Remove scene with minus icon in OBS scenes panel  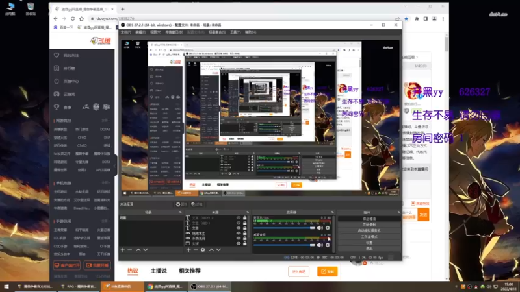pyautogui.click(x=130, y=250)
